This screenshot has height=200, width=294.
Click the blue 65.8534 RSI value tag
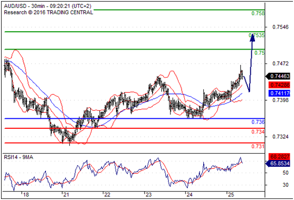tap(278, 164)
